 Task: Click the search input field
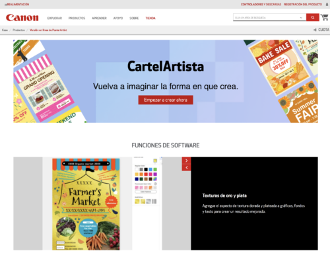coord(267,18)
